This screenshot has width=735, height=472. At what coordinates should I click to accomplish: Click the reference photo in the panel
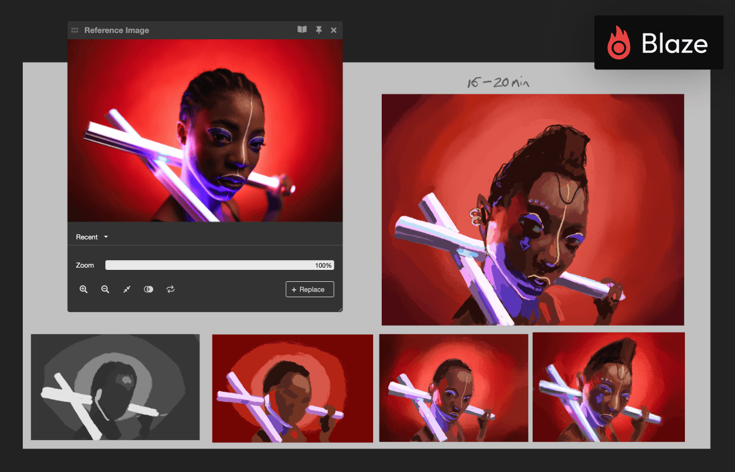coord(205,130)
